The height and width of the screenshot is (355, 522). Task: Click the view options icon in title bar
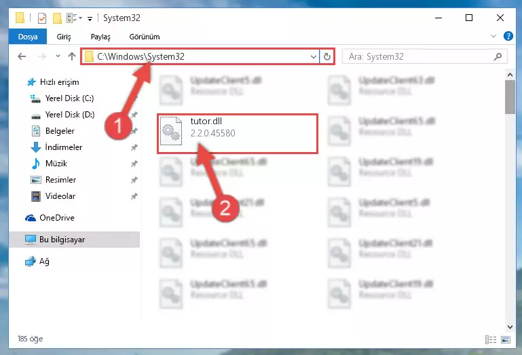[x=71, y=18]
